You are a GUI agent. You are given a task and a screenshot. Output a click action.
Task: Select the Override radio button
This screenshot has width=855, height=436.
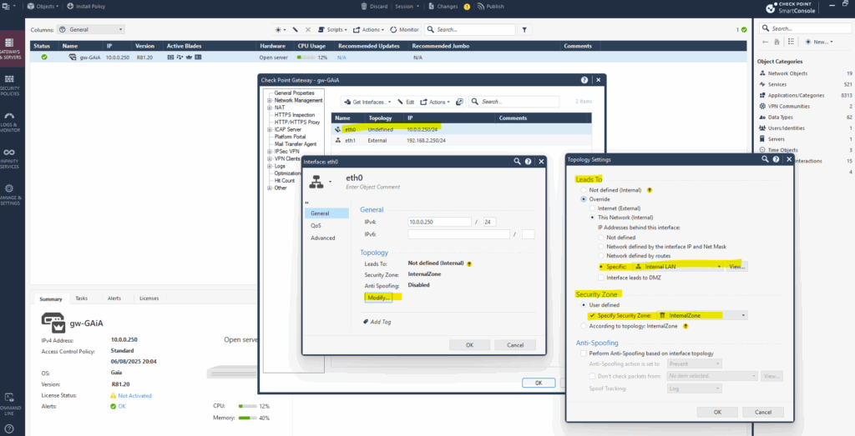584,199
